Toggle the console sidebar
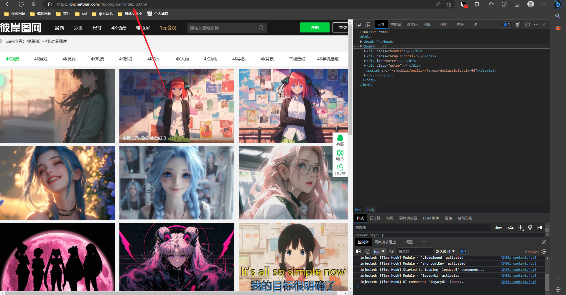 tap(358, 251)
